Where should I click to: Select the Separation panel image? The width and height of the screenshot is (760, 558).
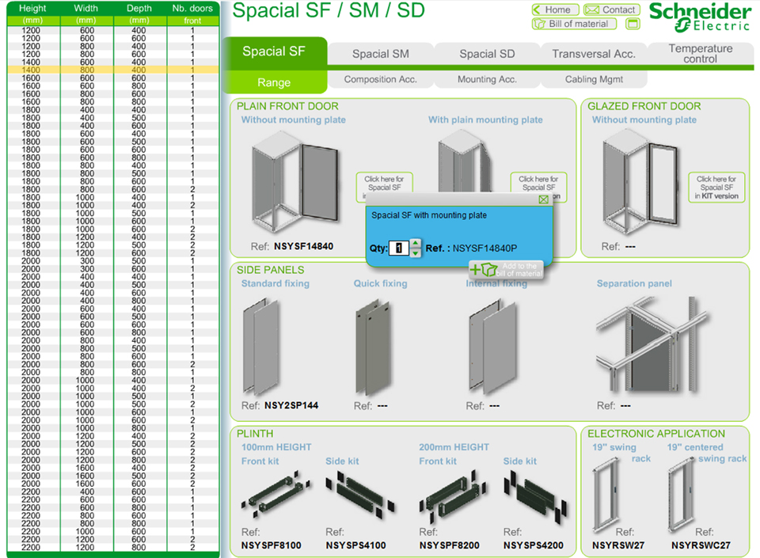tap(652, 344)
